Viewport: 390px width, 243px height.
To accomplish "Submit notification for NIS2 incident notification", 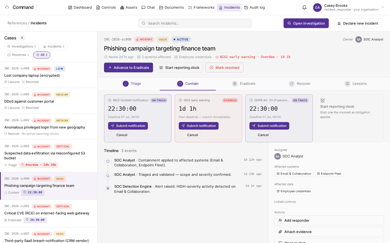I will [128, 126].
